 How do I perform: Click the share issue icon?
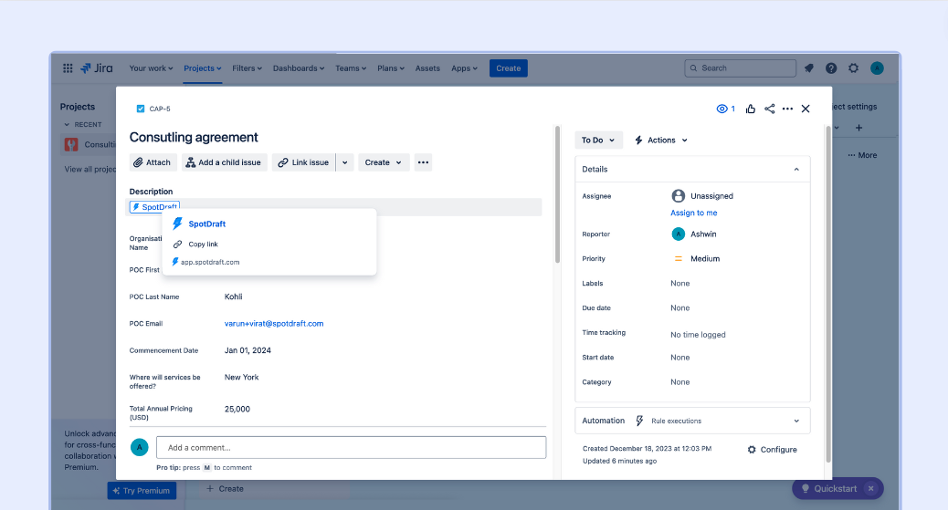[x=770, y=109]
